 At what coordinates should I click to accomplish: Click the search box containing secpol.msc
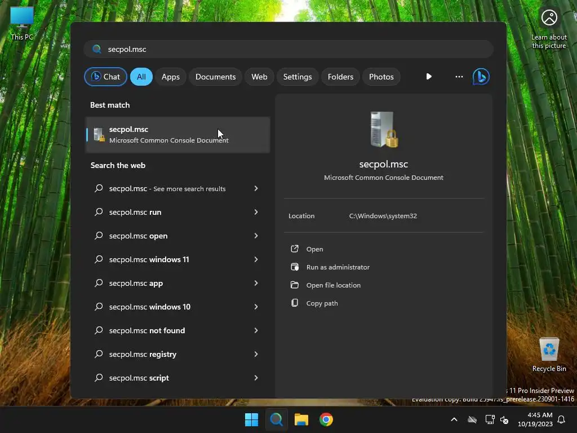pyautogui.click(x=288, y=49)
